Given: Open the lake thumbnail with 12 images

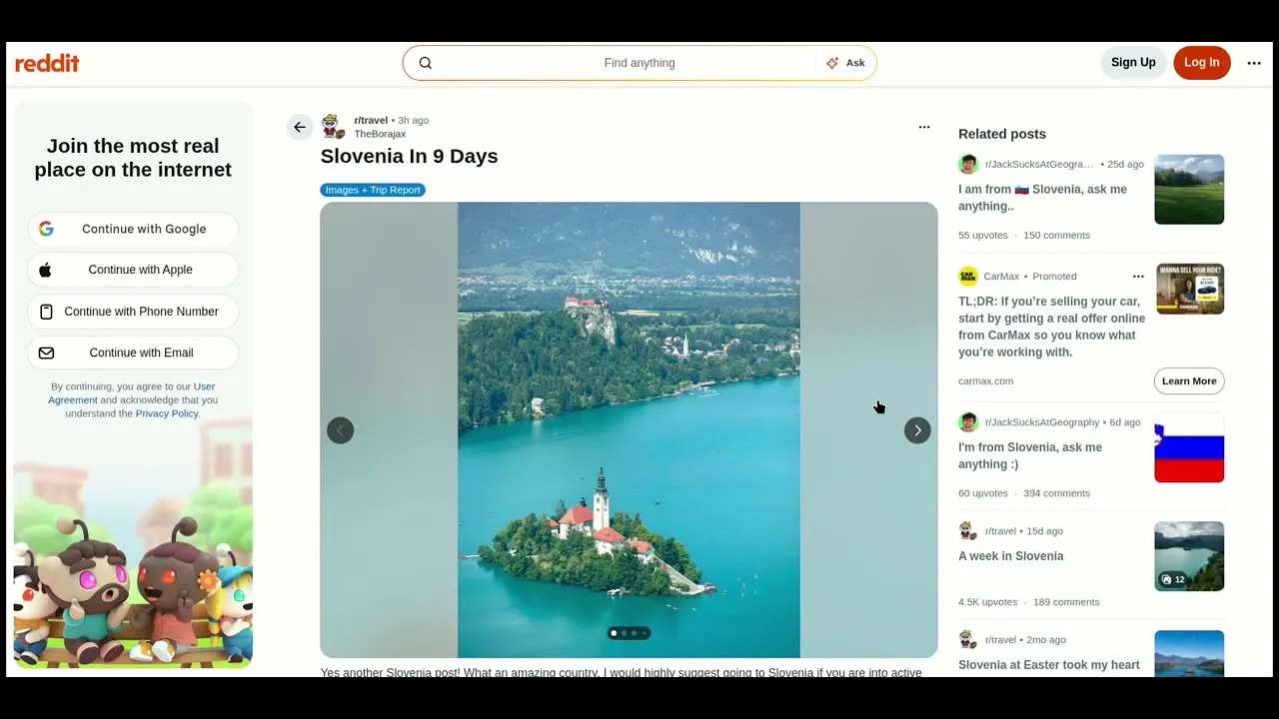Looking at the screenshot, I should click(1189, 556).
